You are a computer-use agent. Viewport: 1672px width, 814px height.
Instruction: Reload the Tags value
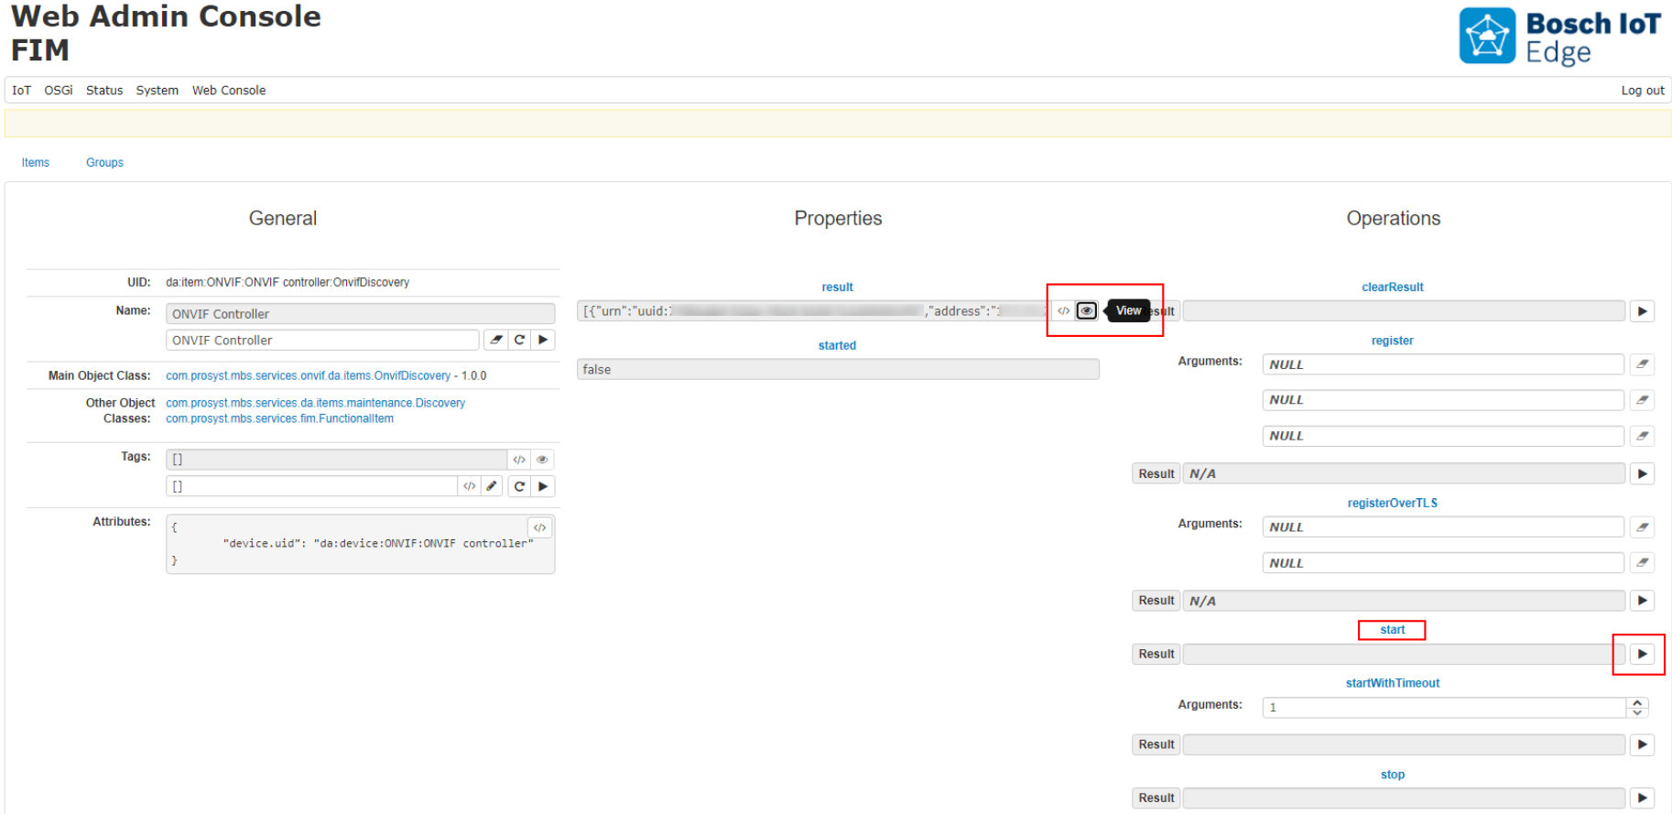(x=519, y=486)
